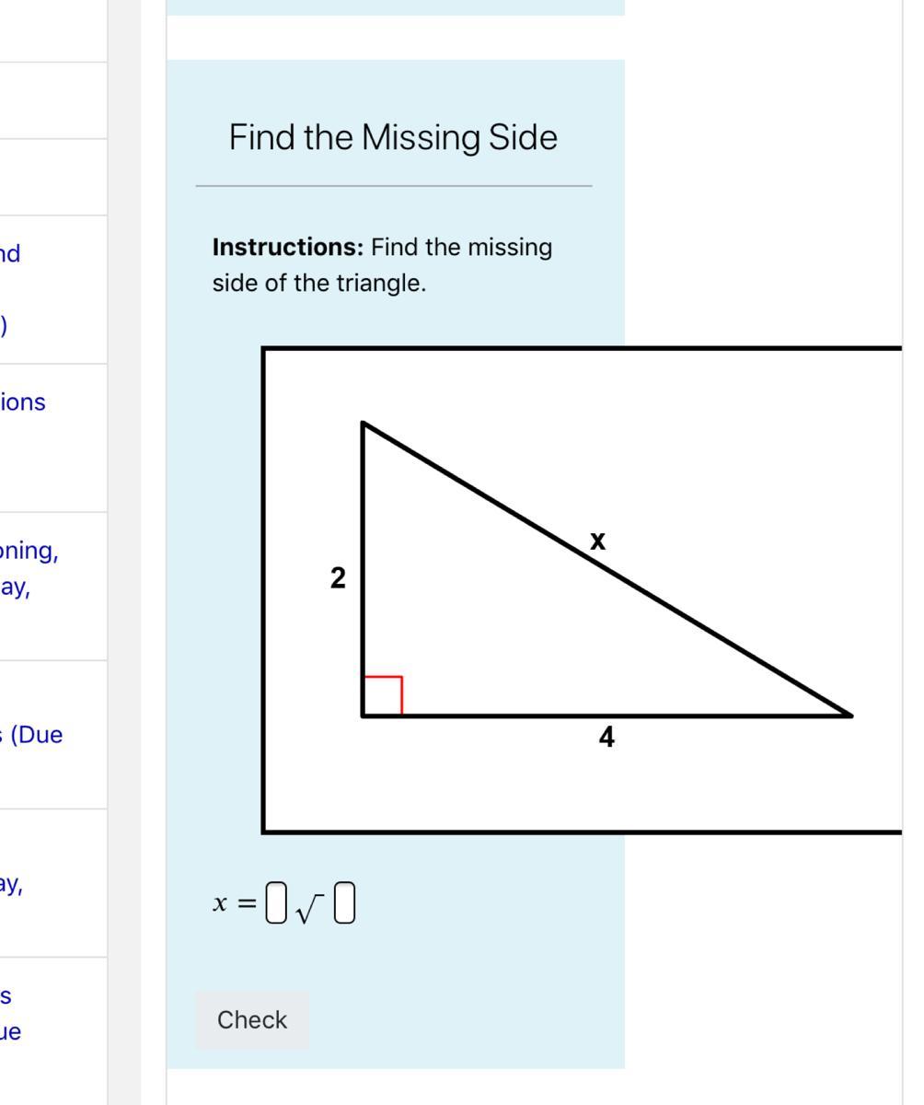Click the square root symbol in the answer

(x=310, y=909)
